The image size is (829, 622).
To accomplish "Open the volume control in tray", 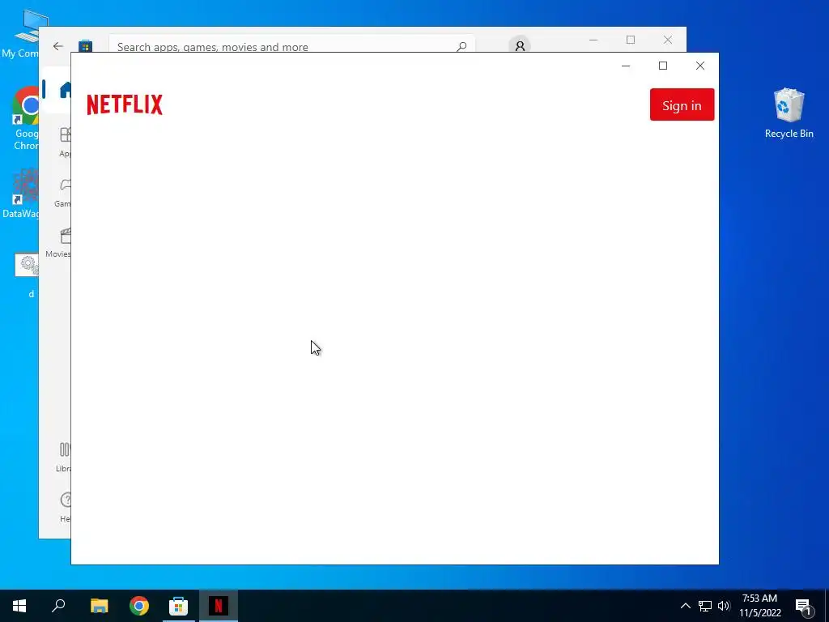I will [724, 606].
